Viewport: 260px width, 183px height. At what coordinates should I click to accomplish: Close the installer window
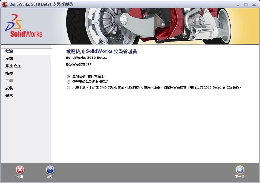(x=254, y=5)
